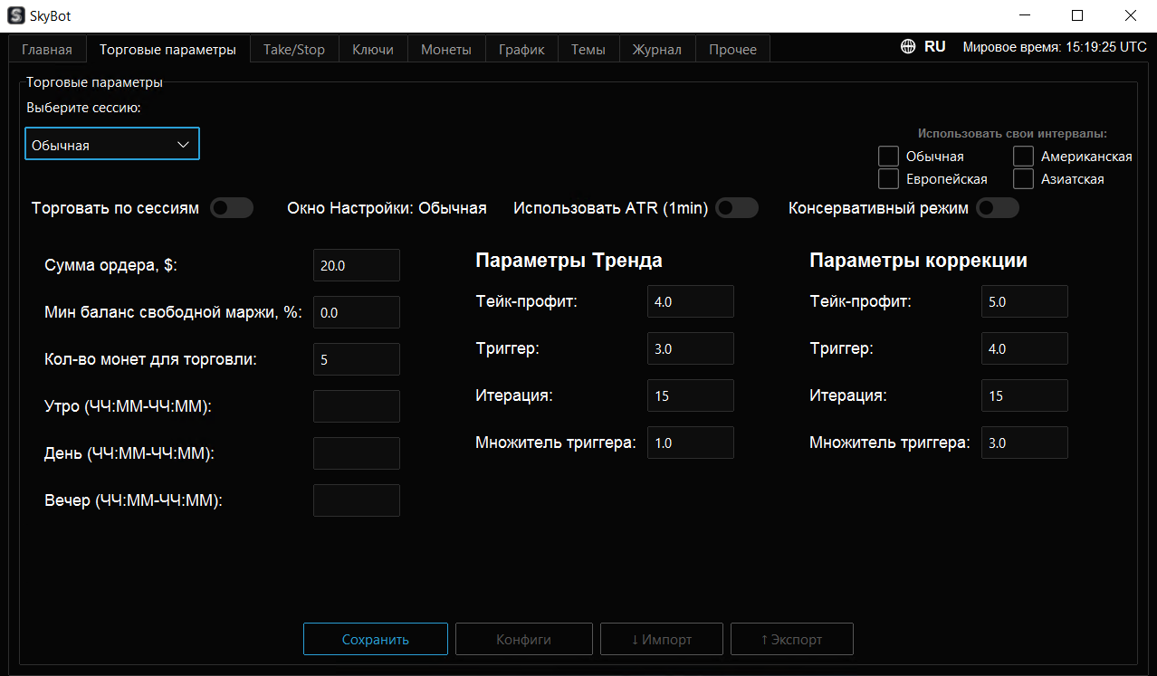Open the Ключи tab
This screenshot has width=1157, height=676.
(x=373, y=49)
